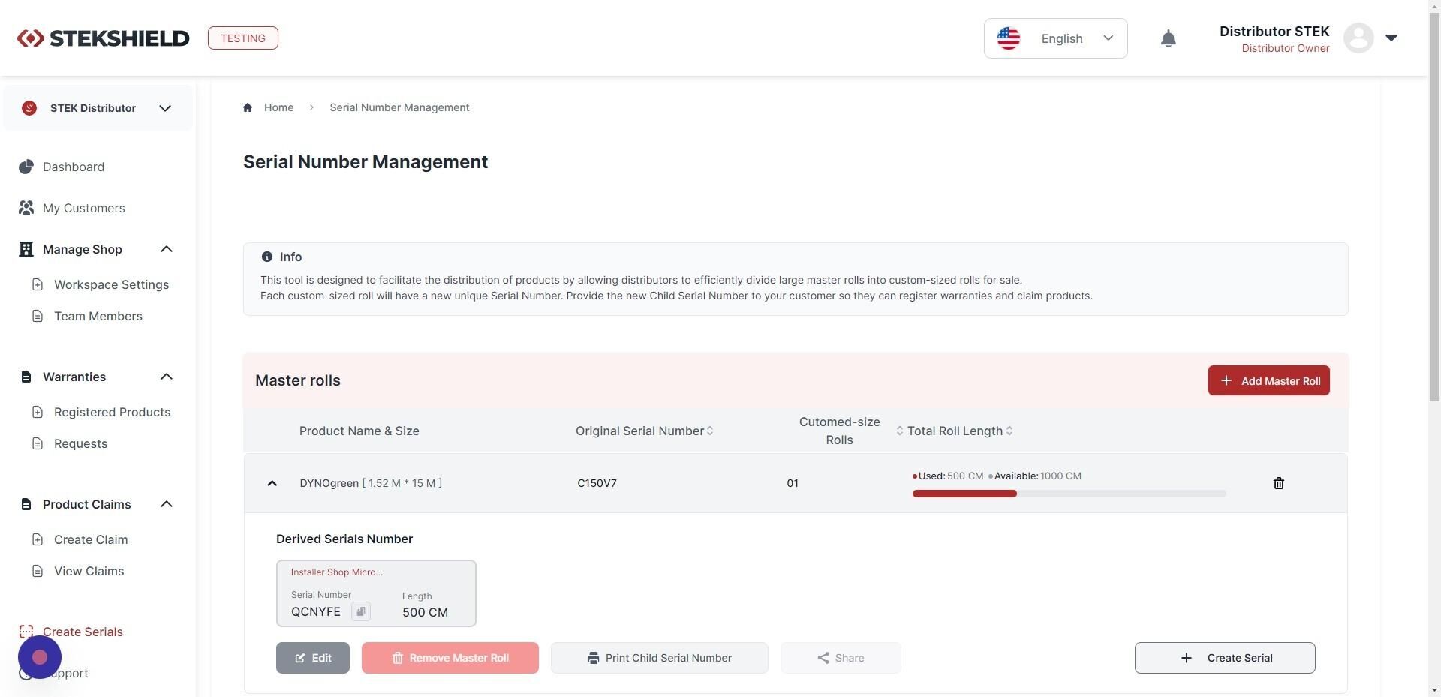
Task: Open the purple chat widget bubble
Action: [40, 657]
